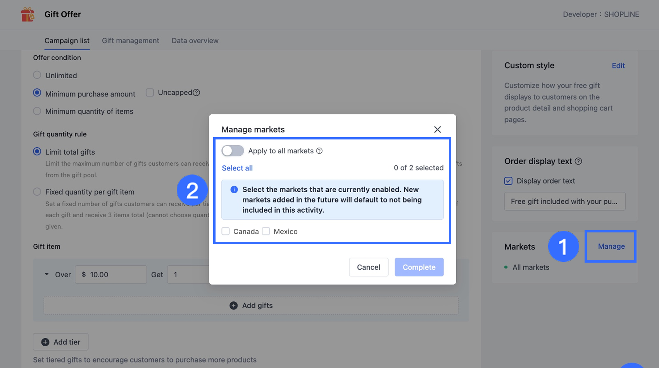Click the Gift Offer app logo icon
Image resolution: width=659 pixels, height=368 pixels.
coord(28,15)
